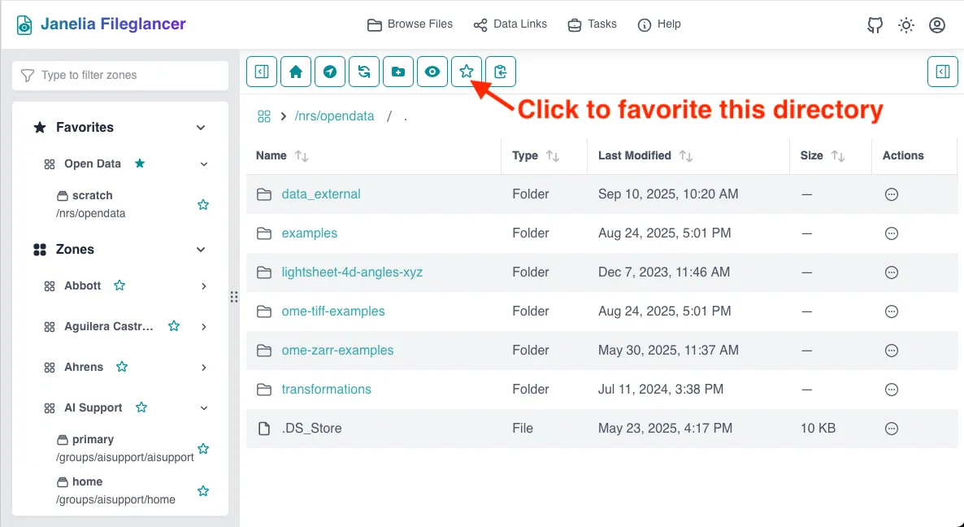Click the refresh file list icon
The width and height of the screenshot is (964, 527).
tap(364, 72)
